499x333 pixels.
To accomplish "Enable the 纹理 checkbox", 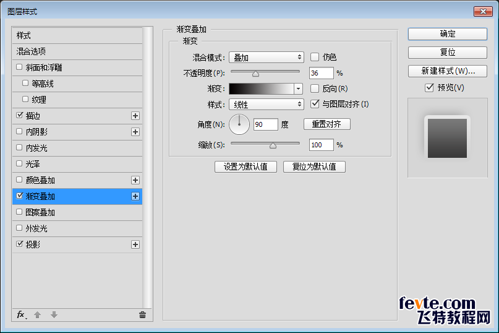I will (x=25, y=99).
